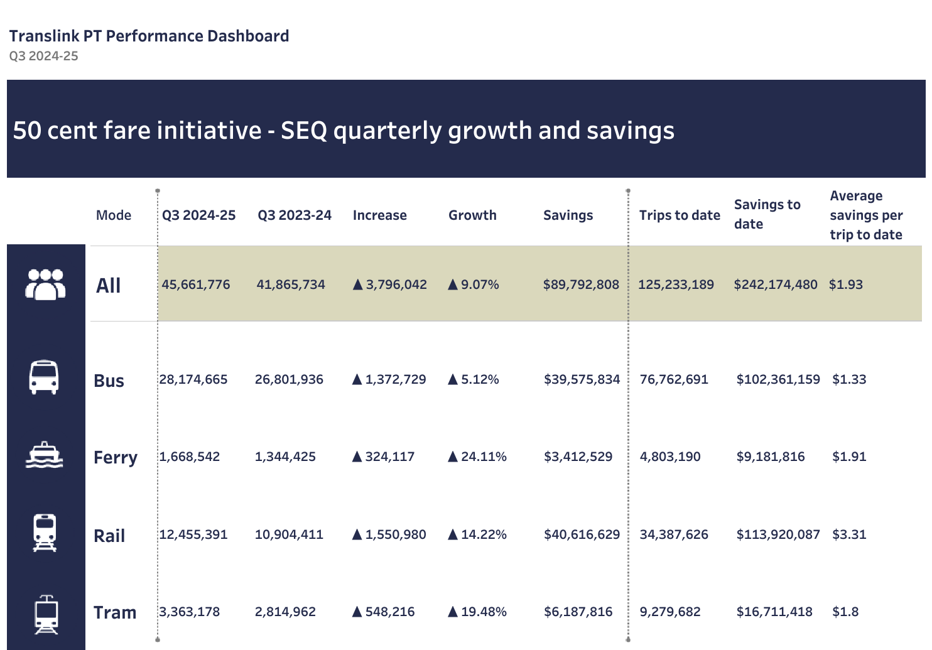The width and height of the screenshot is (932, 650).
Task: Click the up arrow next to 14.22%
Action: (452, 534)
